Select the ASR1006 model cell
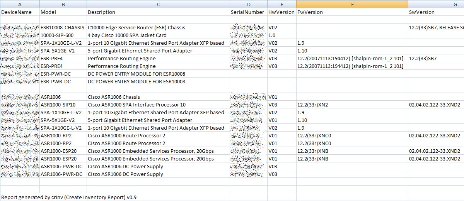464x201 pixels. (63, 97)
